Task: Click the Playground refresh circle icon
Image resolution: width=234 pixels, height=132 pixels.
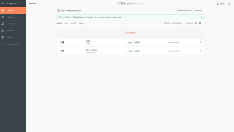Action: pos(19,3)
